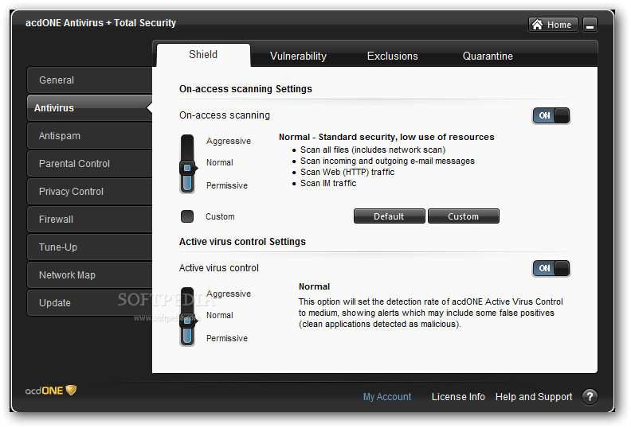Screen dimensions: 631x428
Task: Click the window title acdONE Antivirus text
Action: tap(100, 23)
